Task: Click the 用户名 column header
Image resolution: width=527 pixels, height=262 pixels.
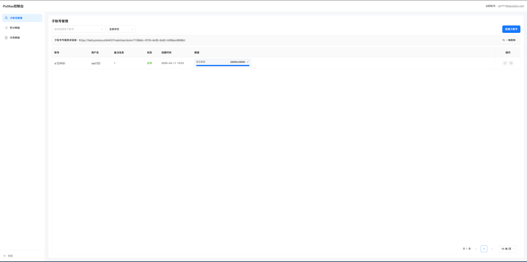Action: coord(95,53)
